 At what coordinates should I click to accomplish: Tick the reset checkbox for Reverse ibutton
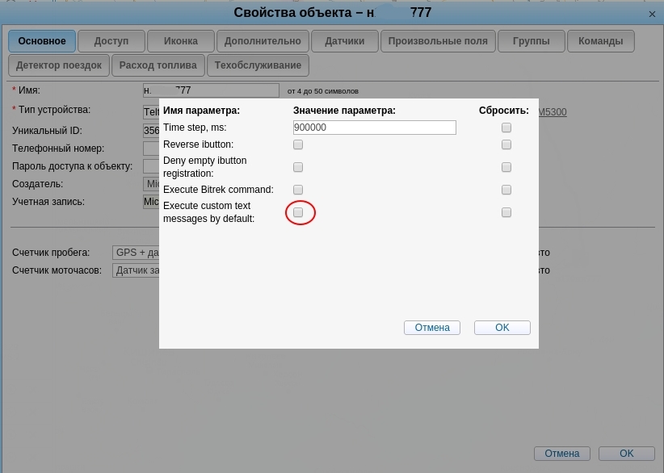click(506, 144)
